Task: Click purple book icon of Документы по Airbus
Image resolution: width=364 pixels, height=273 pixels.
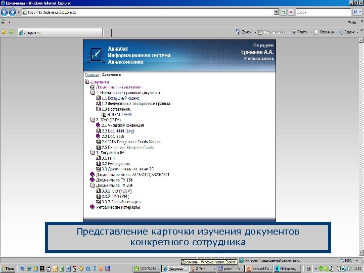Action: (93, 174)
